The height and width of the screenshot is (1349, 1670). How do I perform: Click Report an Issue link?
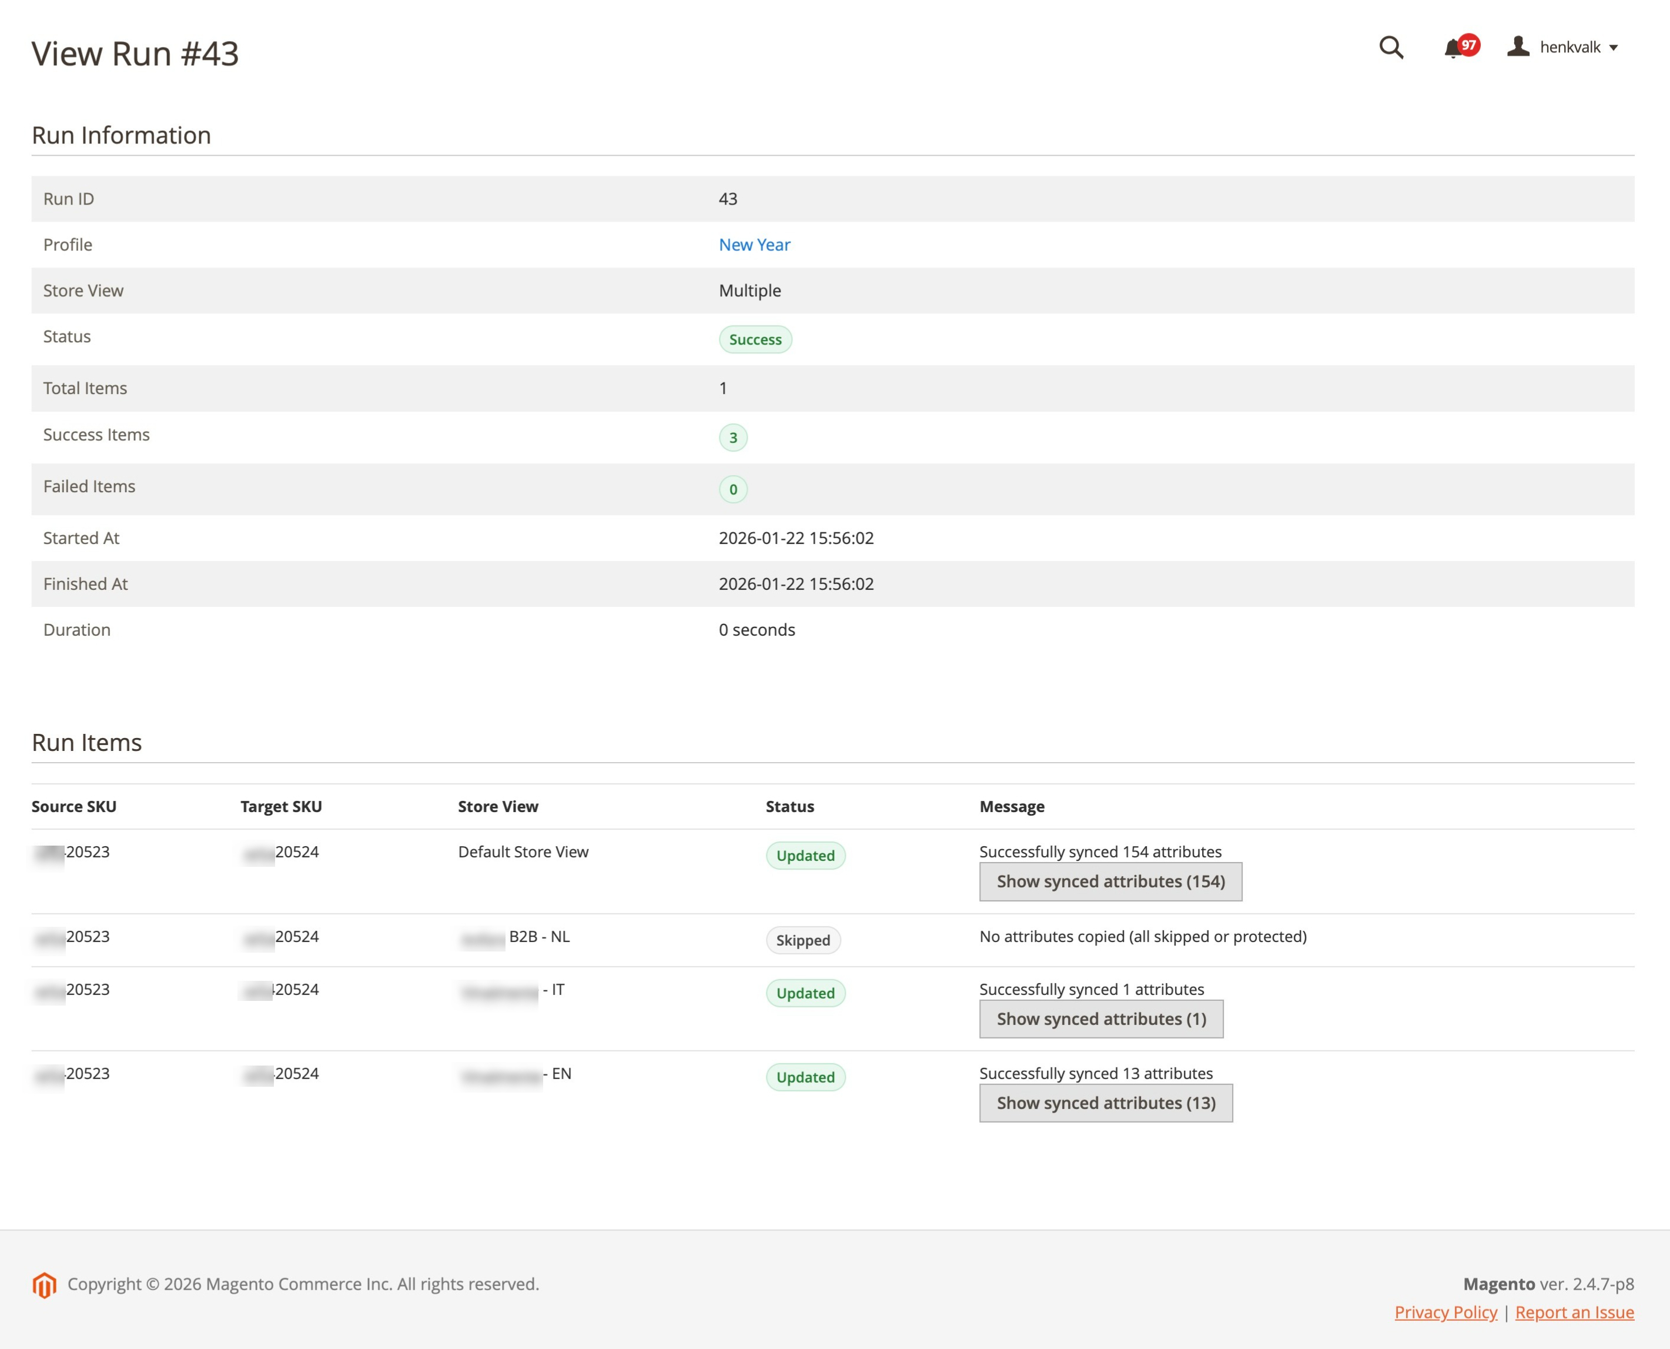(1574, 1313)
